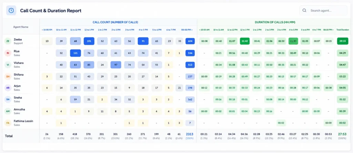The image size is (353, 153).
Task: Select Sneha's SN avatar badge
Action: 8,99
